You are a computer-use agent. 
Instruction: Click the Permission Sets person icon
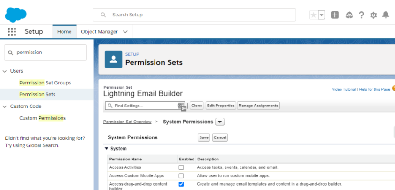tap(113, 60)
